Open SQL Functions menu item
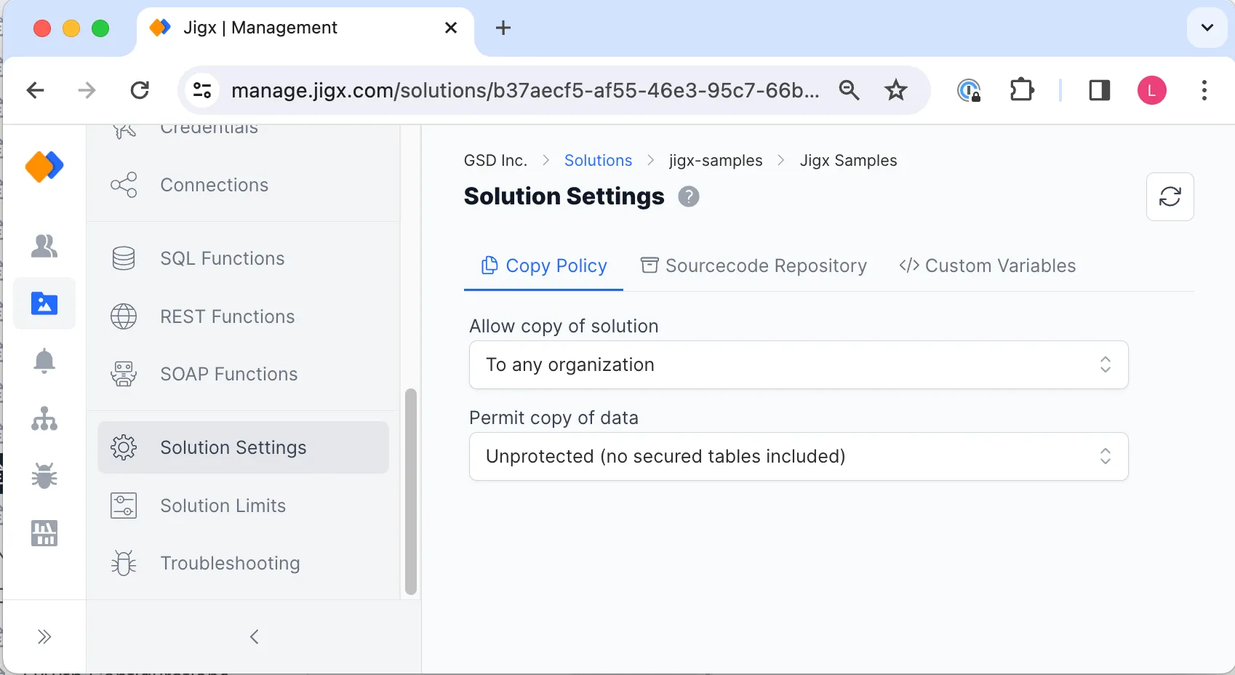The width and height of the screenshot is (1235, 675). point(243,258)
